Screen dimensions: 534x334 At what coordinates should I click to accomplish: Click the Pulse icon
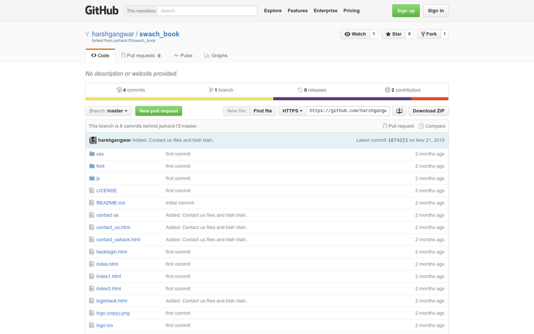(176, 55)
